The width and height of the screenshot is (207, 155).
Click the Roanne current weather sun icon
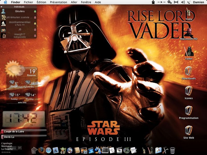tap(14, 69)
